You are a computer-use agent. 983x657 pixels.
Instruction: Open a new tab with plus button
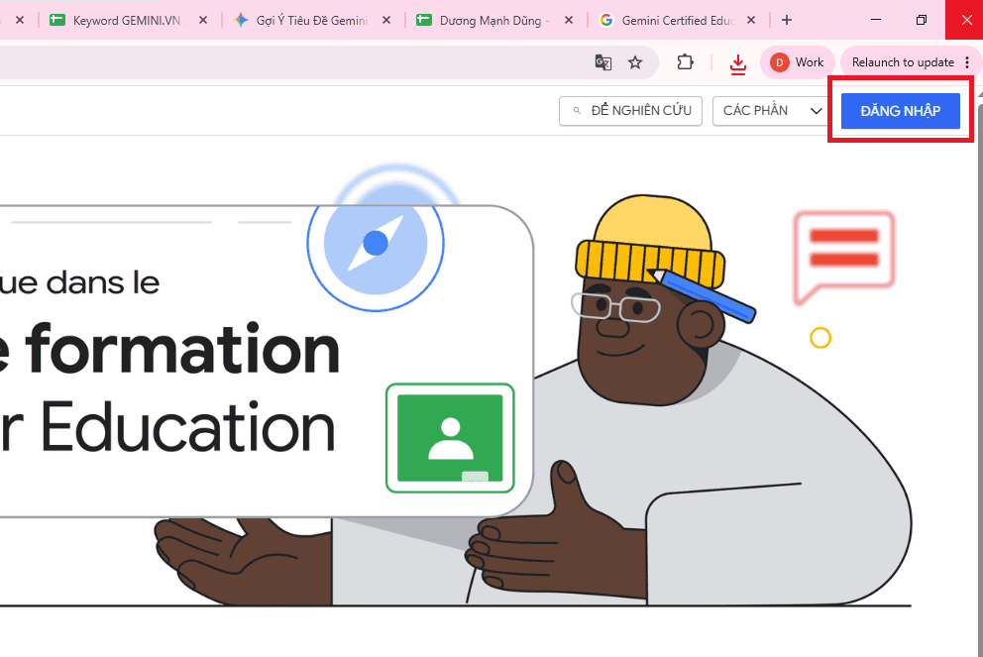(x=787, y=20)
